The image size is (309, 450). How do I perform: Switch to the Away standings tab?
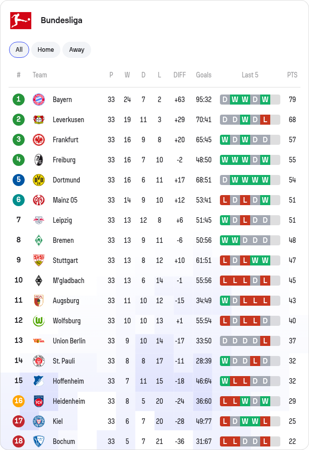[76, 50]
